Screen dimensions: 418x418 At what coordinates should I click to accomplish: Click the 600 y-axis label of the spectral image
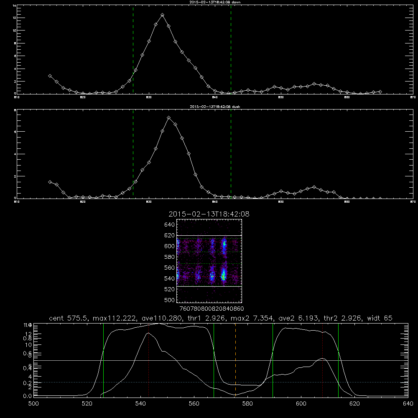click(x=169, y=246)
